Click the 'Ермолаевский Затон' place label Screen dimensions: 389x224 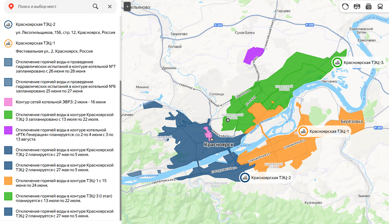point(361,31)
